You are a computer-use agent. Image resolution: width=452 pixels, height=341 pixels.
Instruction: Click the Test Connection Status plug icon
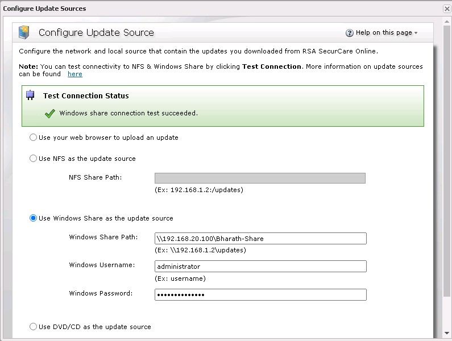(31, 96)
